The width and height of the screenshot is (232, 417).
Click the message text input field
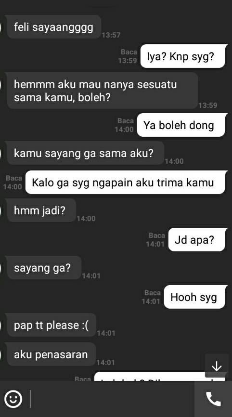112,399
